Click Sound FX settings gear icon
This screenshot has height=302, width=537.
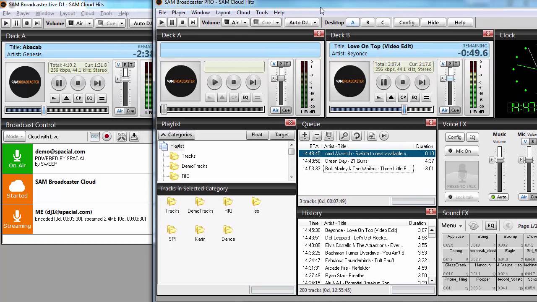474,226
